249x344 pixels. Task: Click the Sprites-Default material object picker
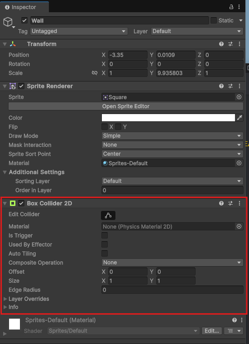coord(239,163)
